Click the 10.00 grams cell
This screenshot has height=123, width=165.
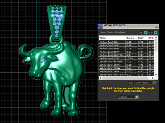(131, 58)
